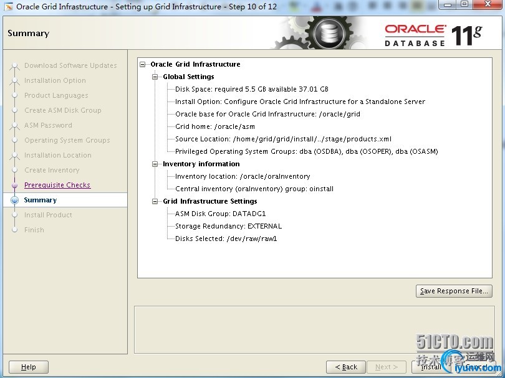Click the installer window title bar icon

(8, 6)
